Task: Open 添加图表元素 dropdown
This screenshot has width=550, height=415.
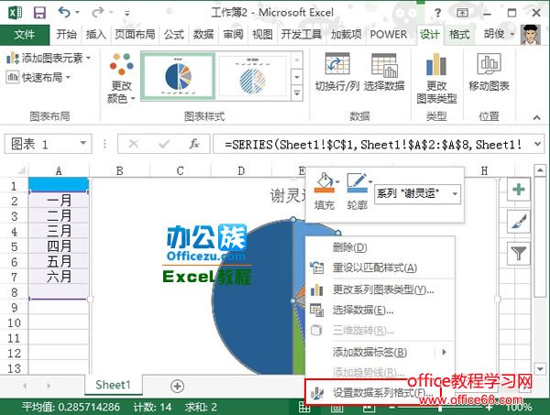Action: tap(49, 59)
